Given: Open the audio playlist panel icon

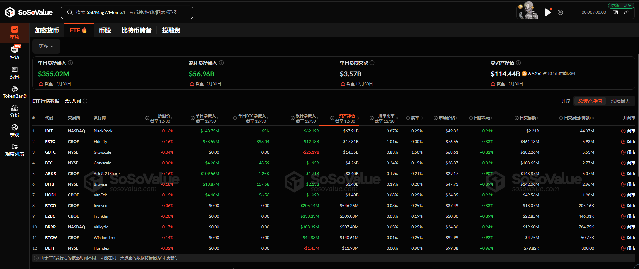Looking at the screenshot, I should pos(615,12).
